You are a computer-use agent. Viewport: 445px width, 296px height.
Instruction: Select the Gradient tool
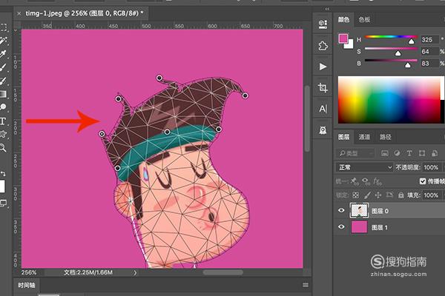tap(4, 94)
